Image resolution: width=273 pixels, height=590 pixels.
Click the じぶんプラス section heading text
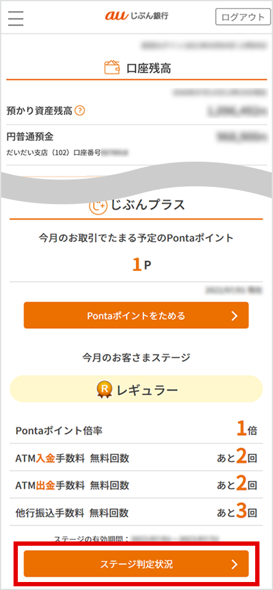[x=148, y=205]
